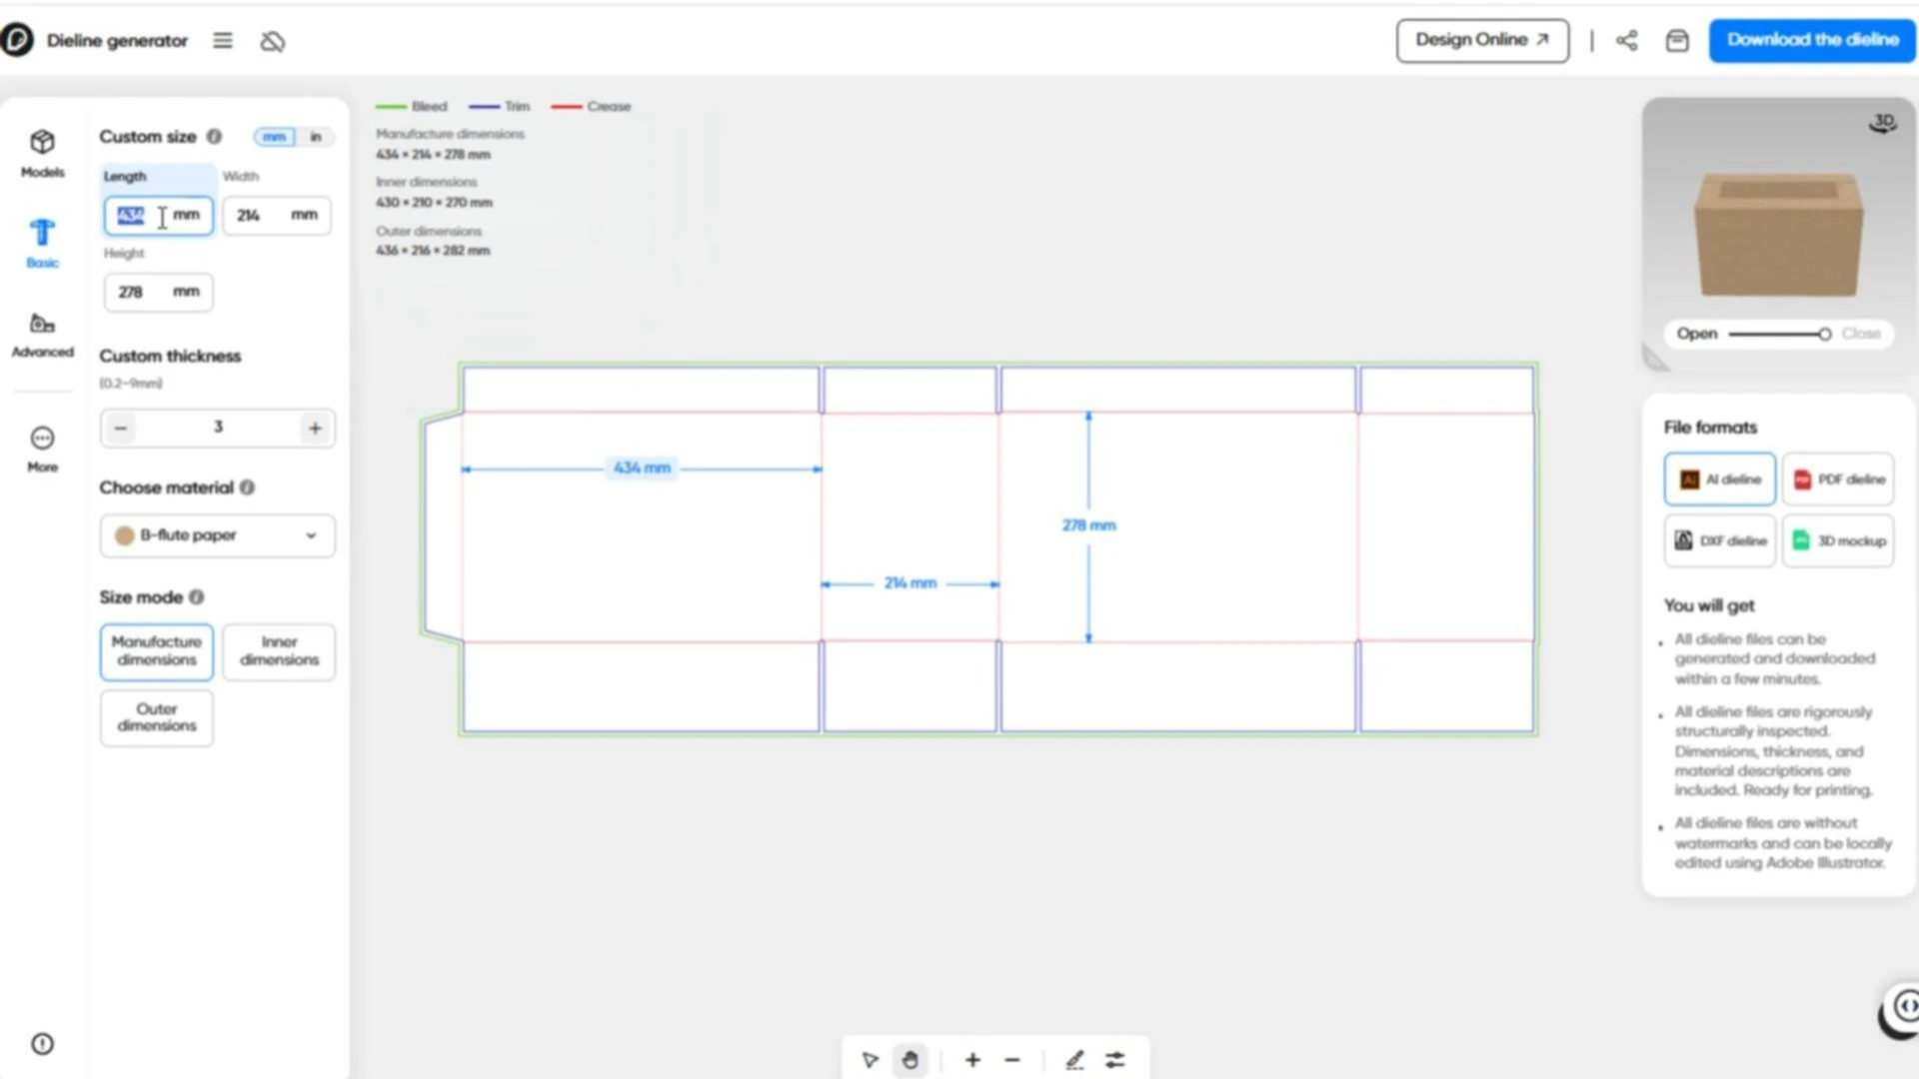
Task: Expand the B-flute paper material dropdown
Action: point(217,536)
